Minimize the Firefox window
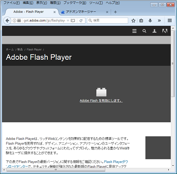Viewport: 177px width, 174px height. click(x=154, y=5)
